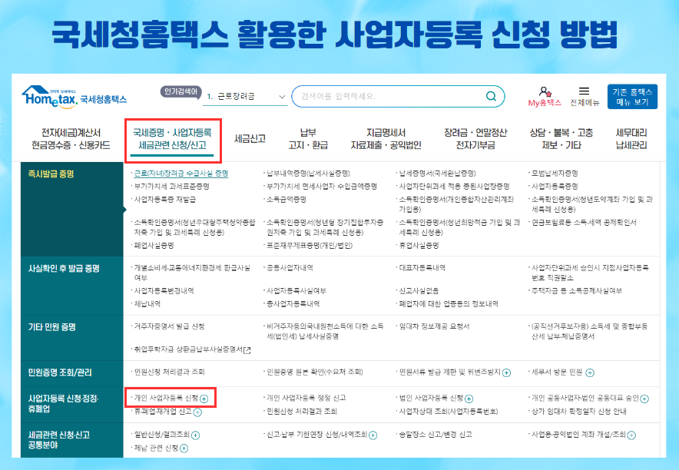
Task: Open 주택자금 등 소득공제사실여부 link
Action: click(577, 291)
